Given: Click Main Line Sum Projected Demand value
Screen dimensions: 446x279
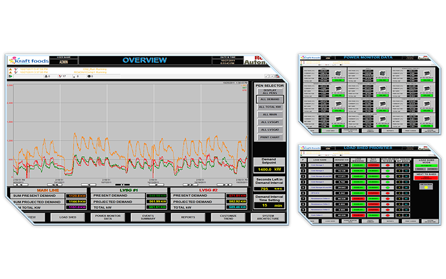Looking at the screenshot, I should (x=76, y=201).
